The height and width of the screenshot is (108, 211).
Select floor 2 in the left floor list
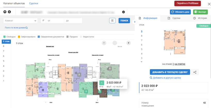[4, 76]
